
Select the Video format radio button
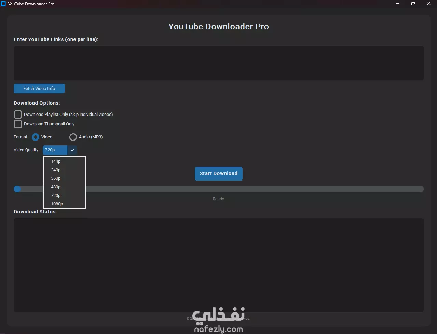coord(36,137)
